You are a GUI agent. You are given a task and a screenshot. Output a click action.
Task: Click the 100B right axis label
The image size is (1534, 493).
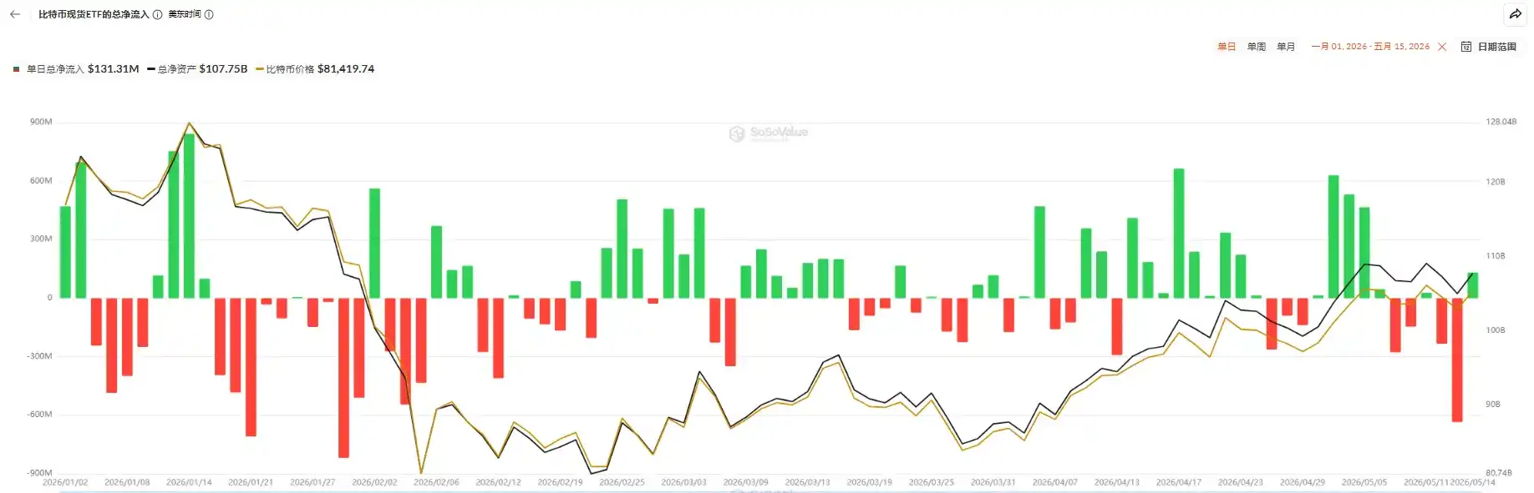pyautogui.click(x=1495, y=330)
